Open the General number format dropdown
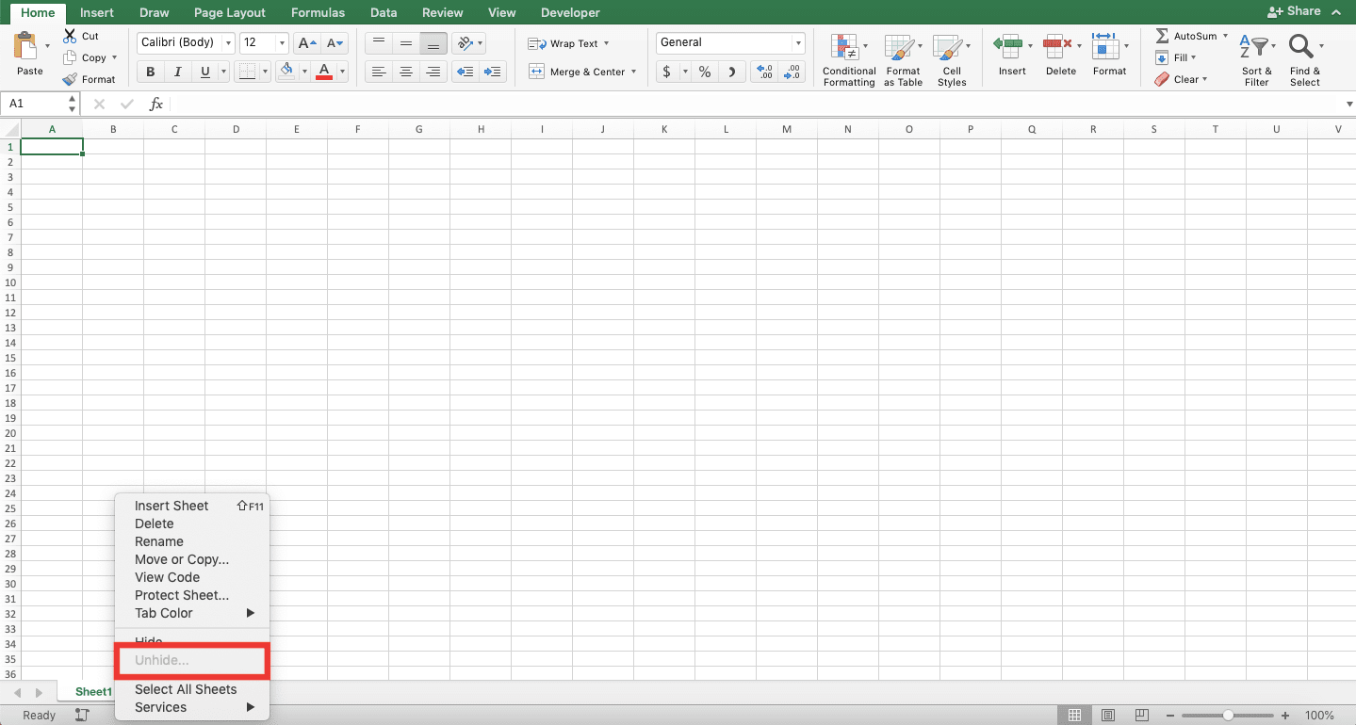Screen dimensions: 1356x725 797,42
